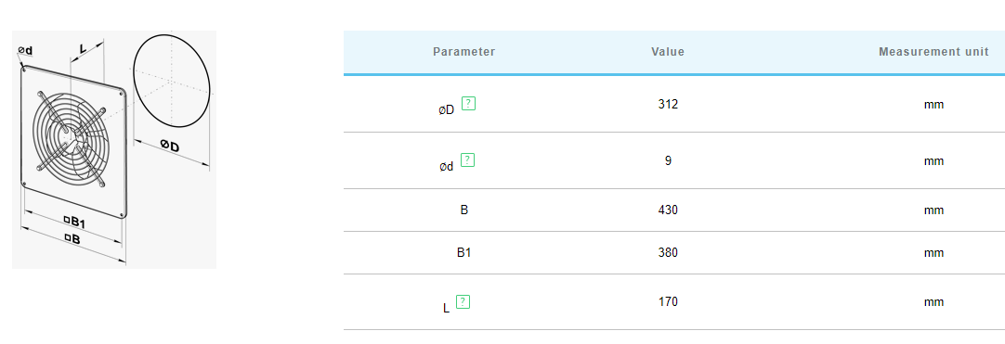The width and height of the screenshot is (1005, 344).
Task: Select the value 170 in L row
Action: [x=668, y=301]
